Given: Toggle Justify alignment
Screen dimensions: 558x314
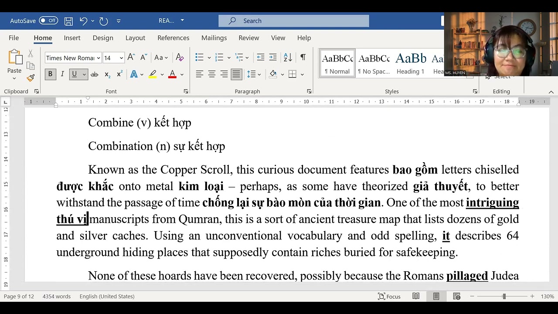Looking at the screenshot, I should (x=236, y=75).
